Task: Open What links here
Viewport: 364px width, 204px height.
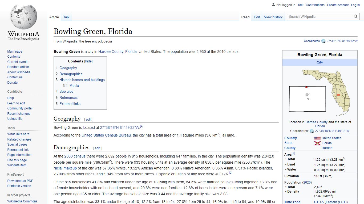Action: pyautogui.click(x=18, y=134)
